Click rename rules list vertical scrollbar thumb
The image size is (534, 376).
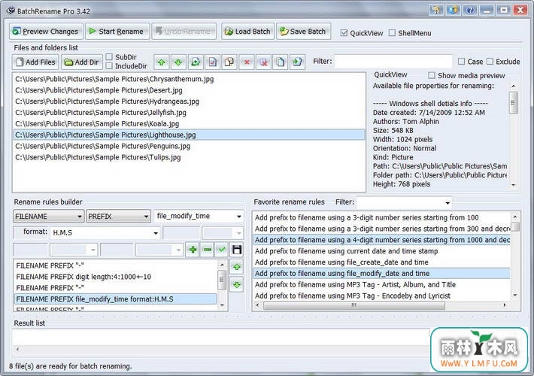point(222,280)
